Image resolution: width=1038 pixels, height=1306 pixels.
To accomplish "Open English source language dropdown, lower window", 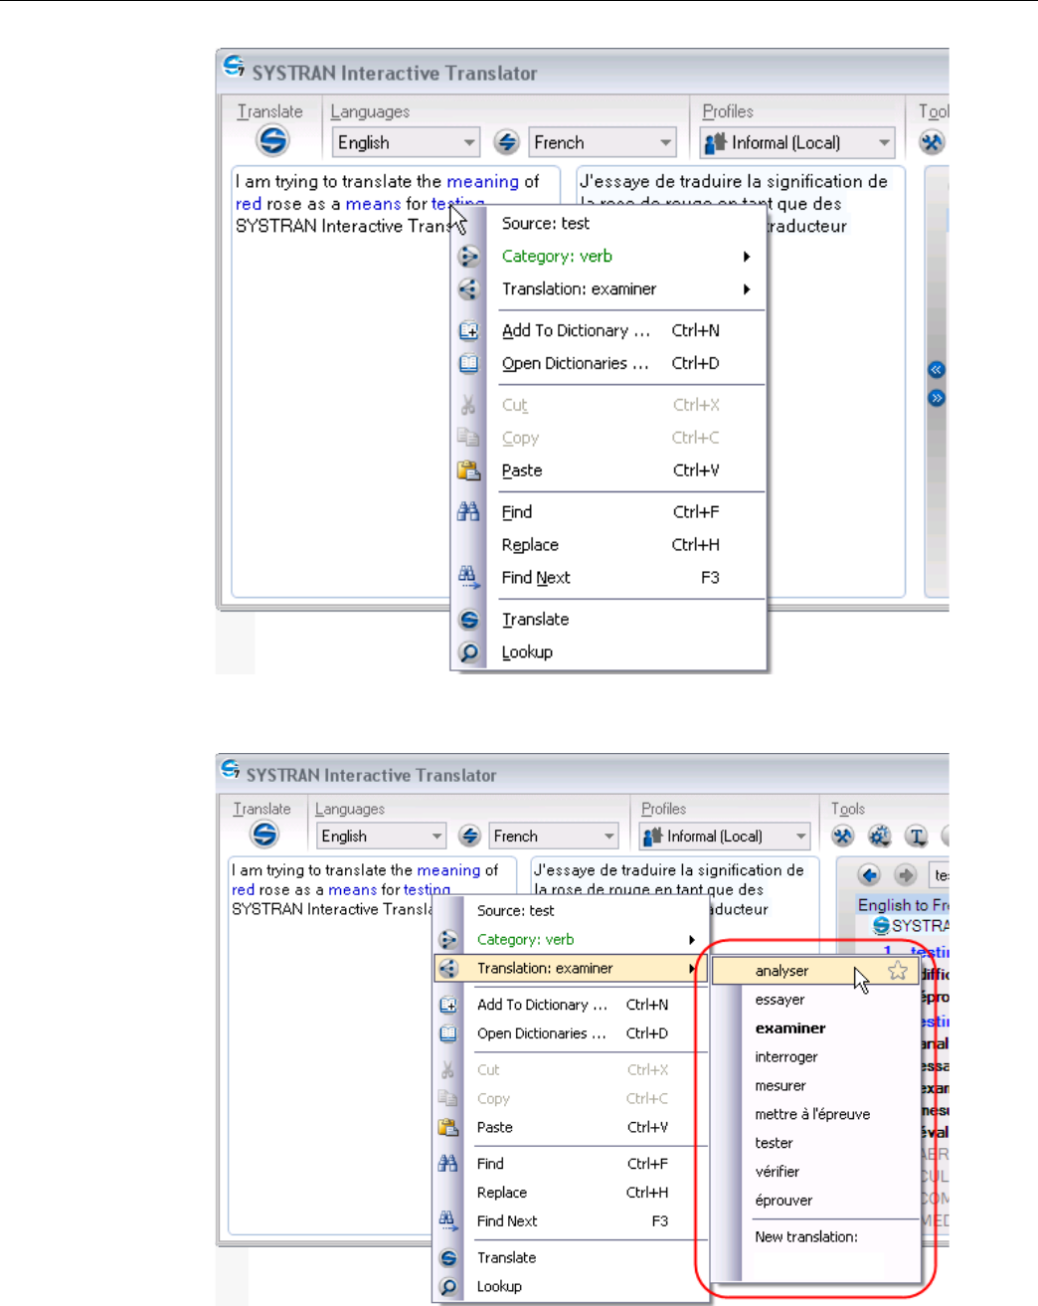I will (x=381, y=836).
